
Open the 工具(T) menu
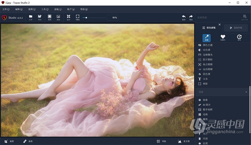45,9
